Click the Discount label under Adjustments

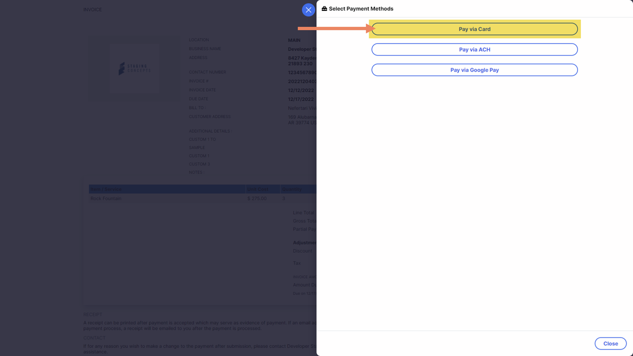(302, 251)
